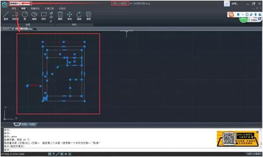Click the green circular speed widget

(243, 20)
